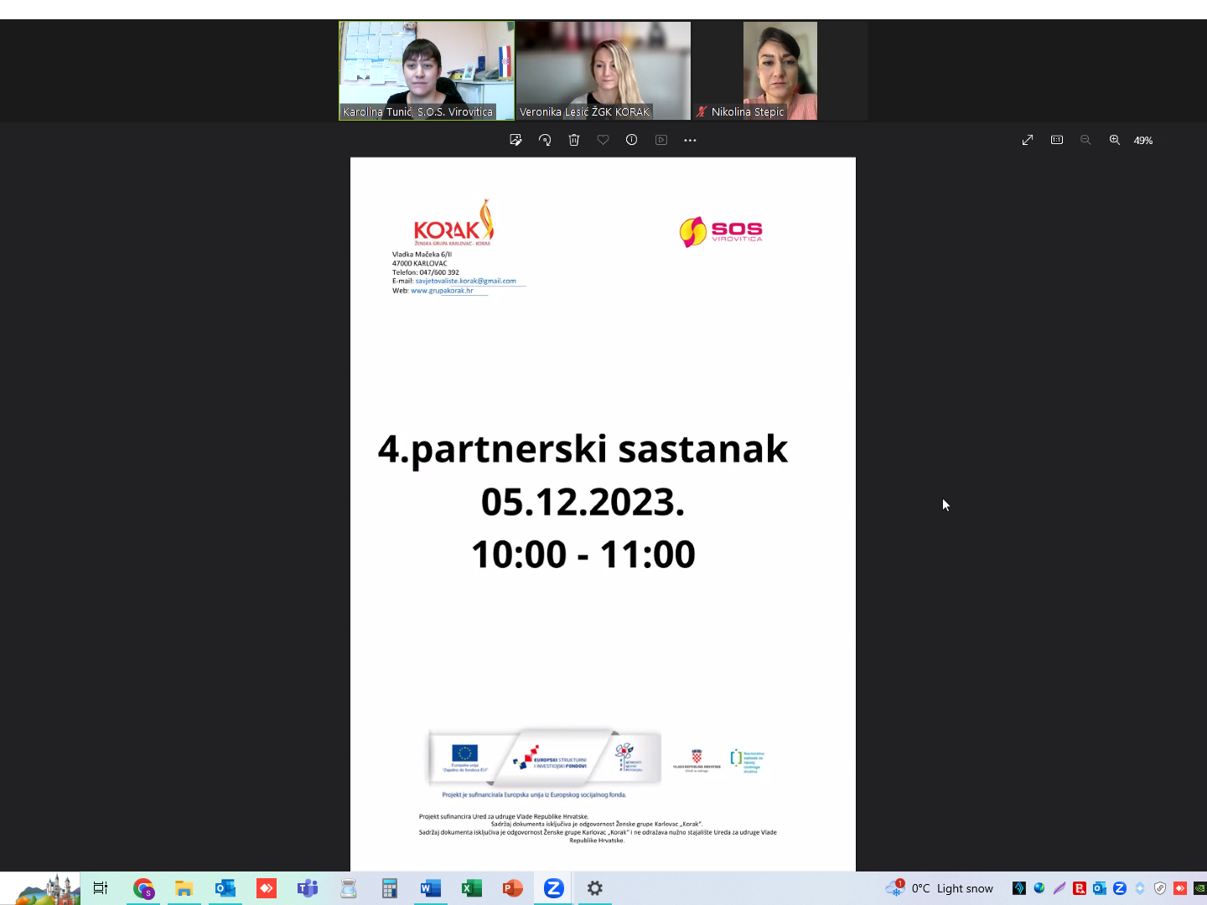Viewport: 1207px width, 905px height.
Task: Open Zoom from the taskbar
Action: [553, 888]
